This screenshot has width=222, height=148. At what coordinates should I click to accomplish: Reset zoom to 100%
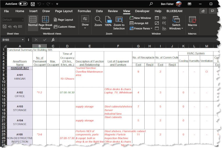[108, 21]
